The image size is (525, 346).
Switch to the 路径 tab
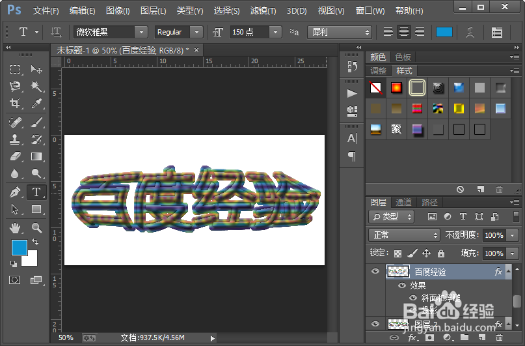pos(429,202)
